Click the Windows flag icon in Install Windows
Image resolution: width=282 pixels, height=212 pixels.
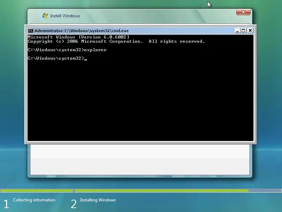pos(45,16)
